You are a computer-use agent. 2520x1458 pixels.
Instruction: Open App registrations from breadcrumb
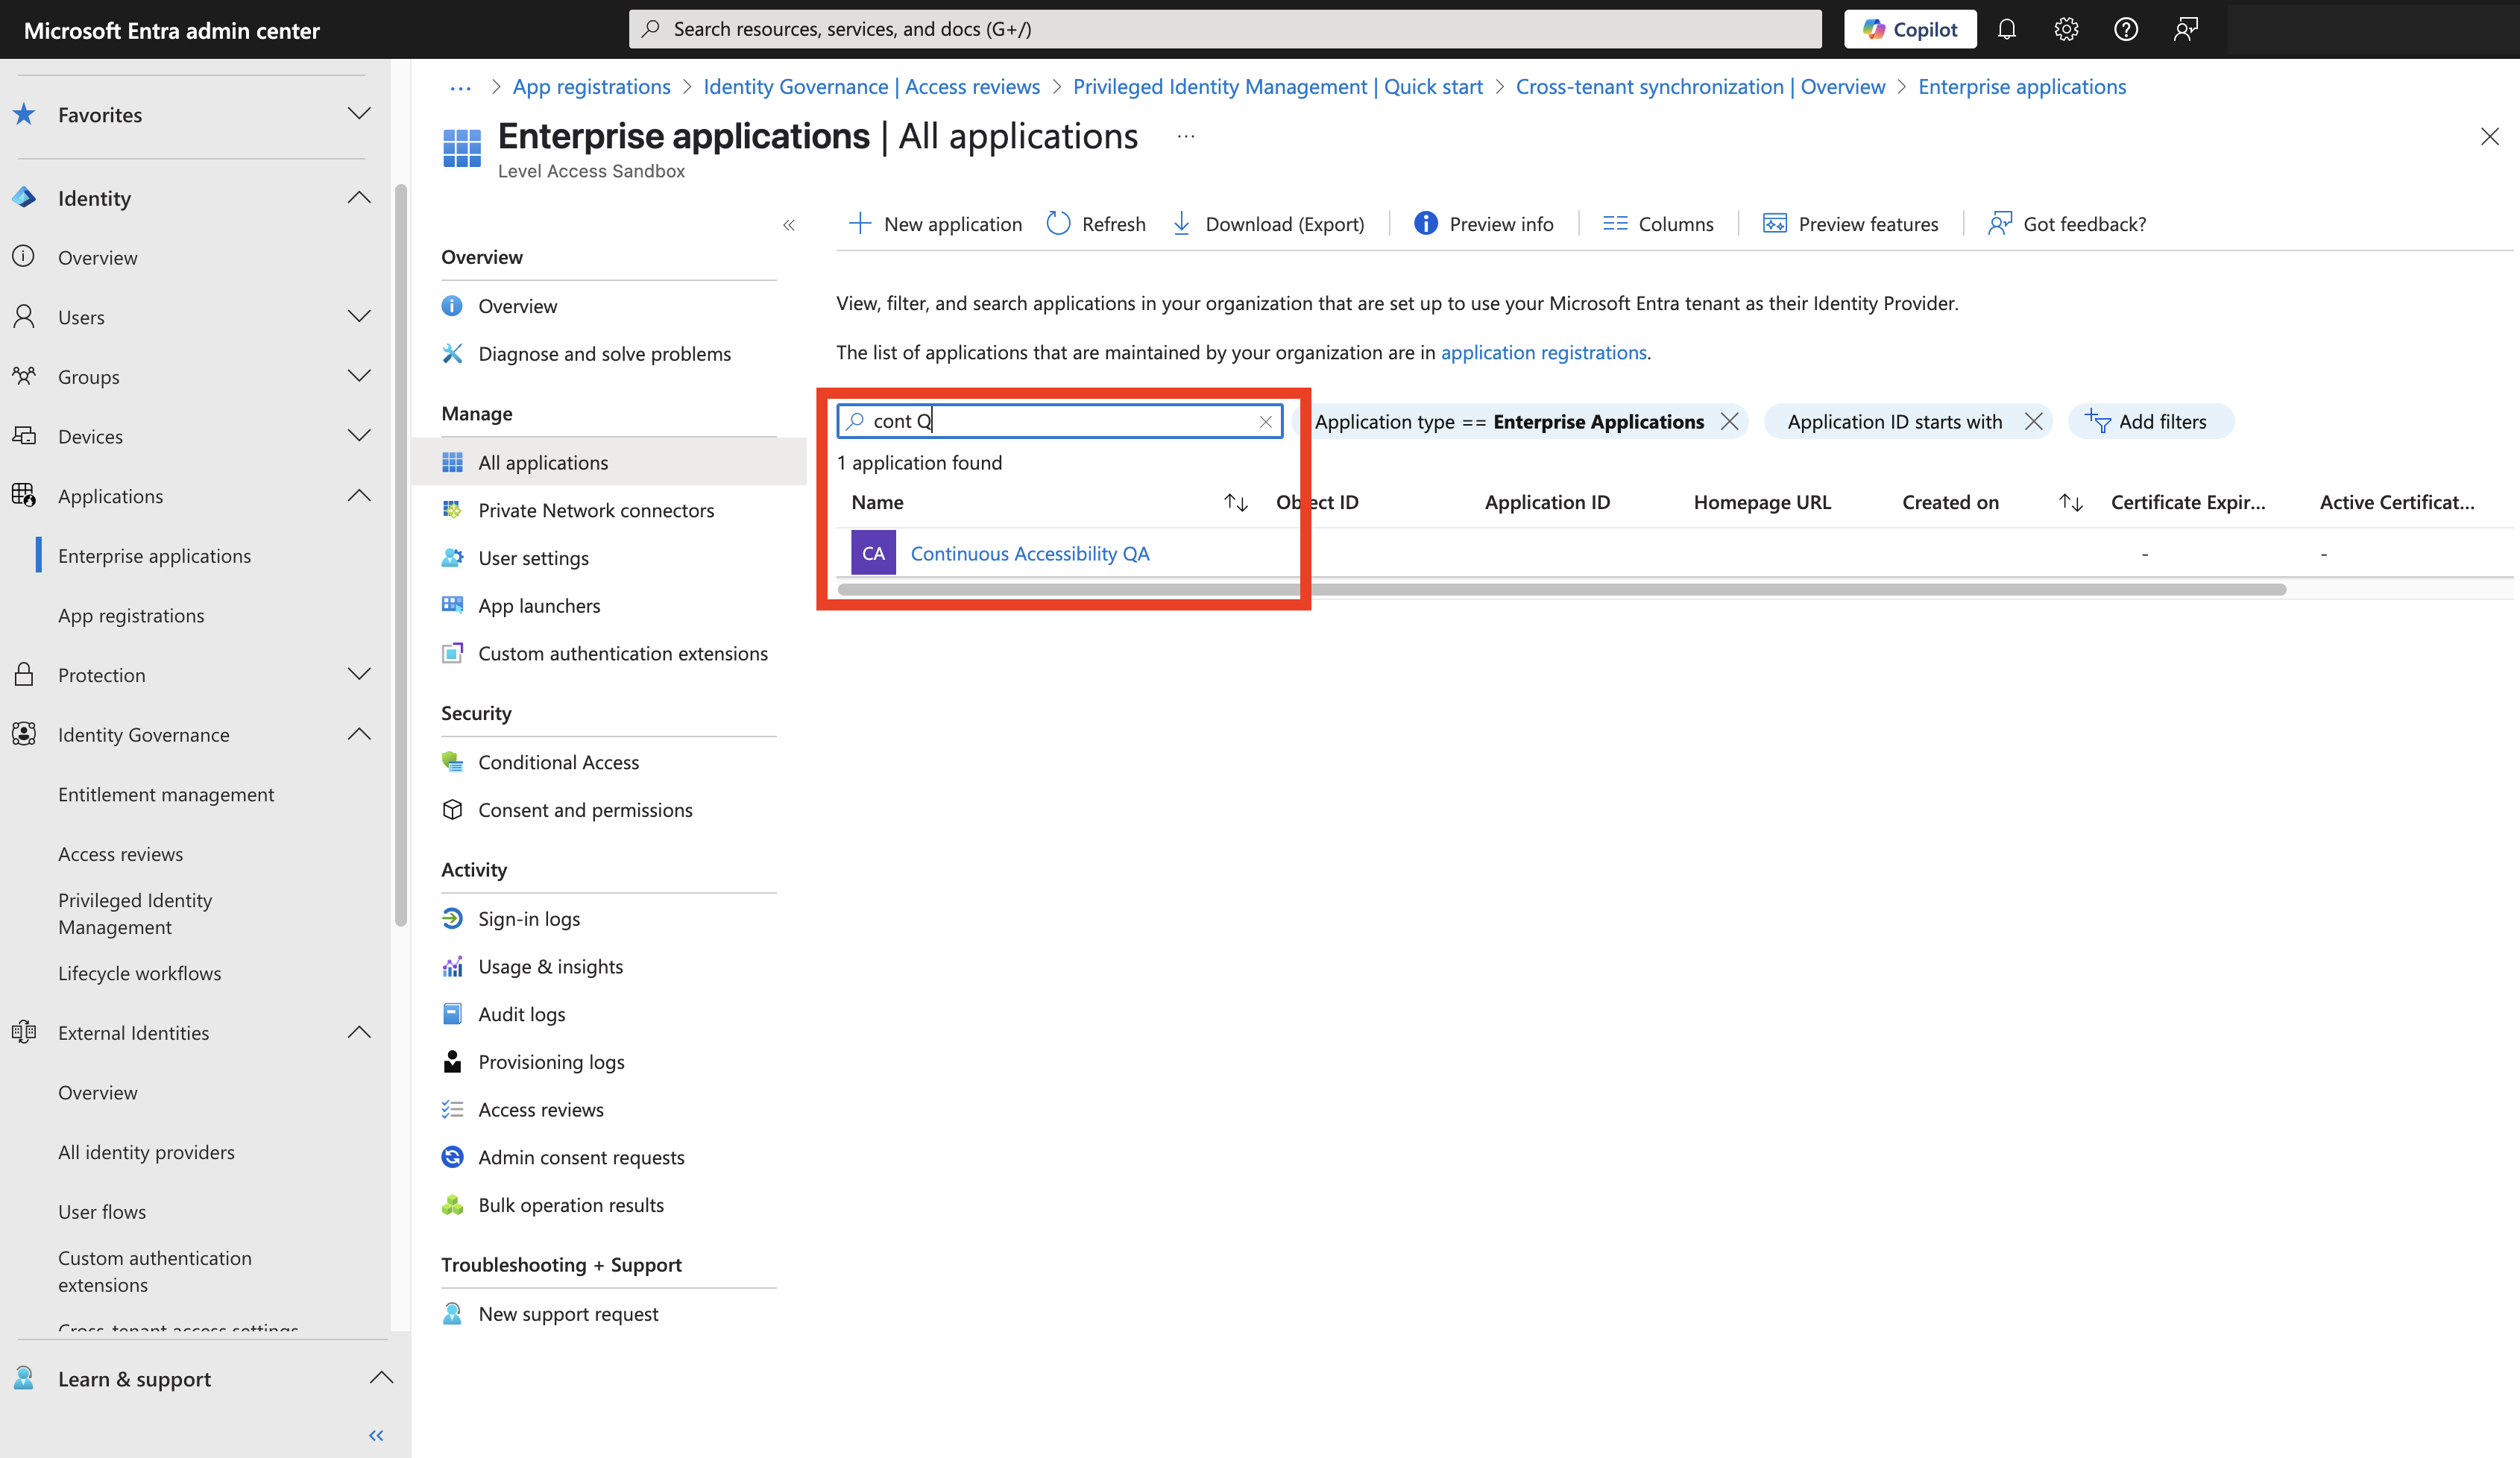[x=591, y=86]
